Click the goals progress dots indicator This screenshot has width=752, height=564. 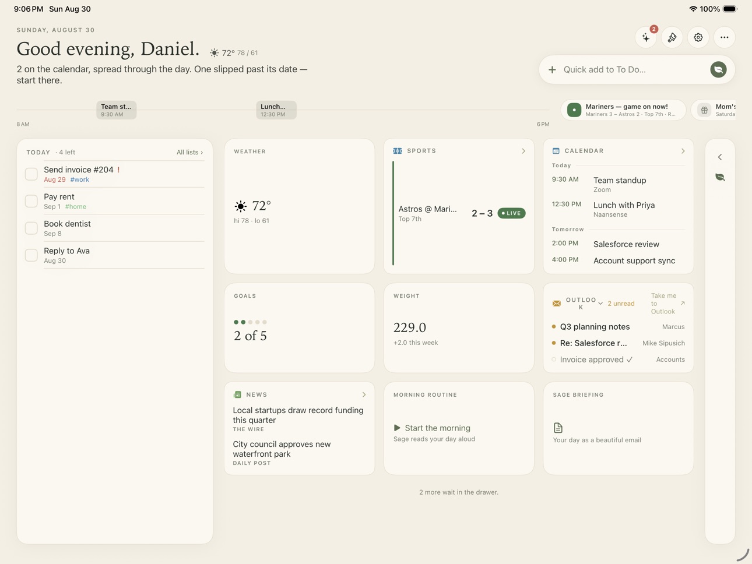250,322
